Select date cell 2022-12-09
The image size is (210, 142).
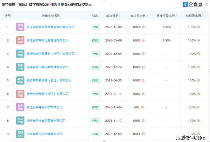click(114, 134)
